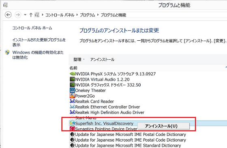Screen dimensions: 227x148
Task: Click NVIDIA Virtual Audio icon
Action: tap(72, 79)
